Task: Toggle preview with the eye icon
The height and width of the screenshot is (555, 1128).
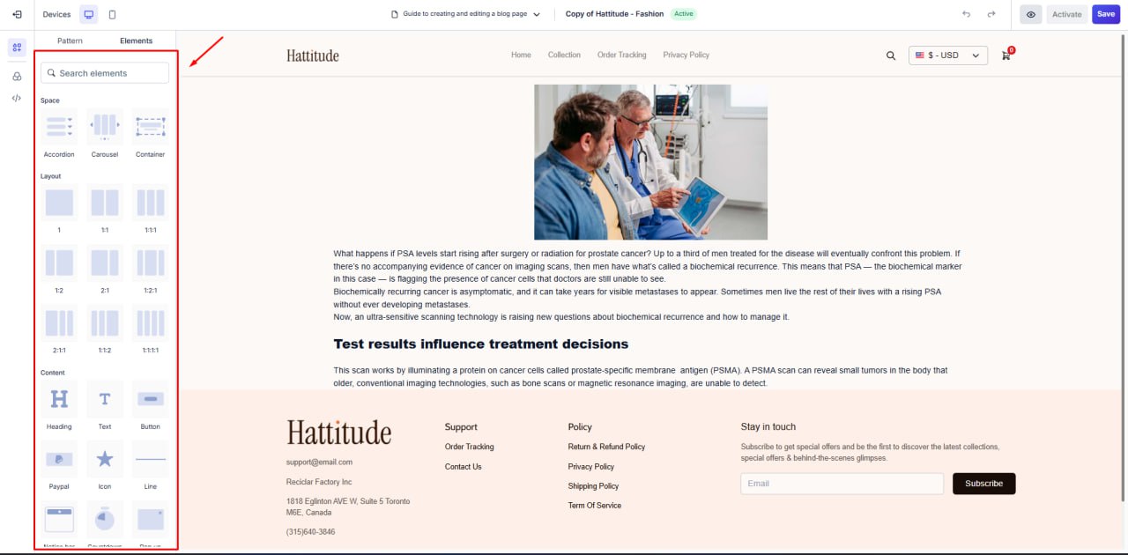Action: [x=1030, y=14]
